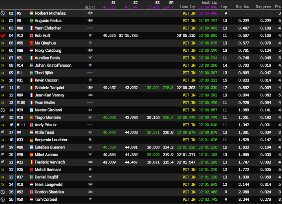Viewport: 282px width, 204px height.
Task: Click Netherlands flag beside Nicky Catsburg
Action: (31, 51)
